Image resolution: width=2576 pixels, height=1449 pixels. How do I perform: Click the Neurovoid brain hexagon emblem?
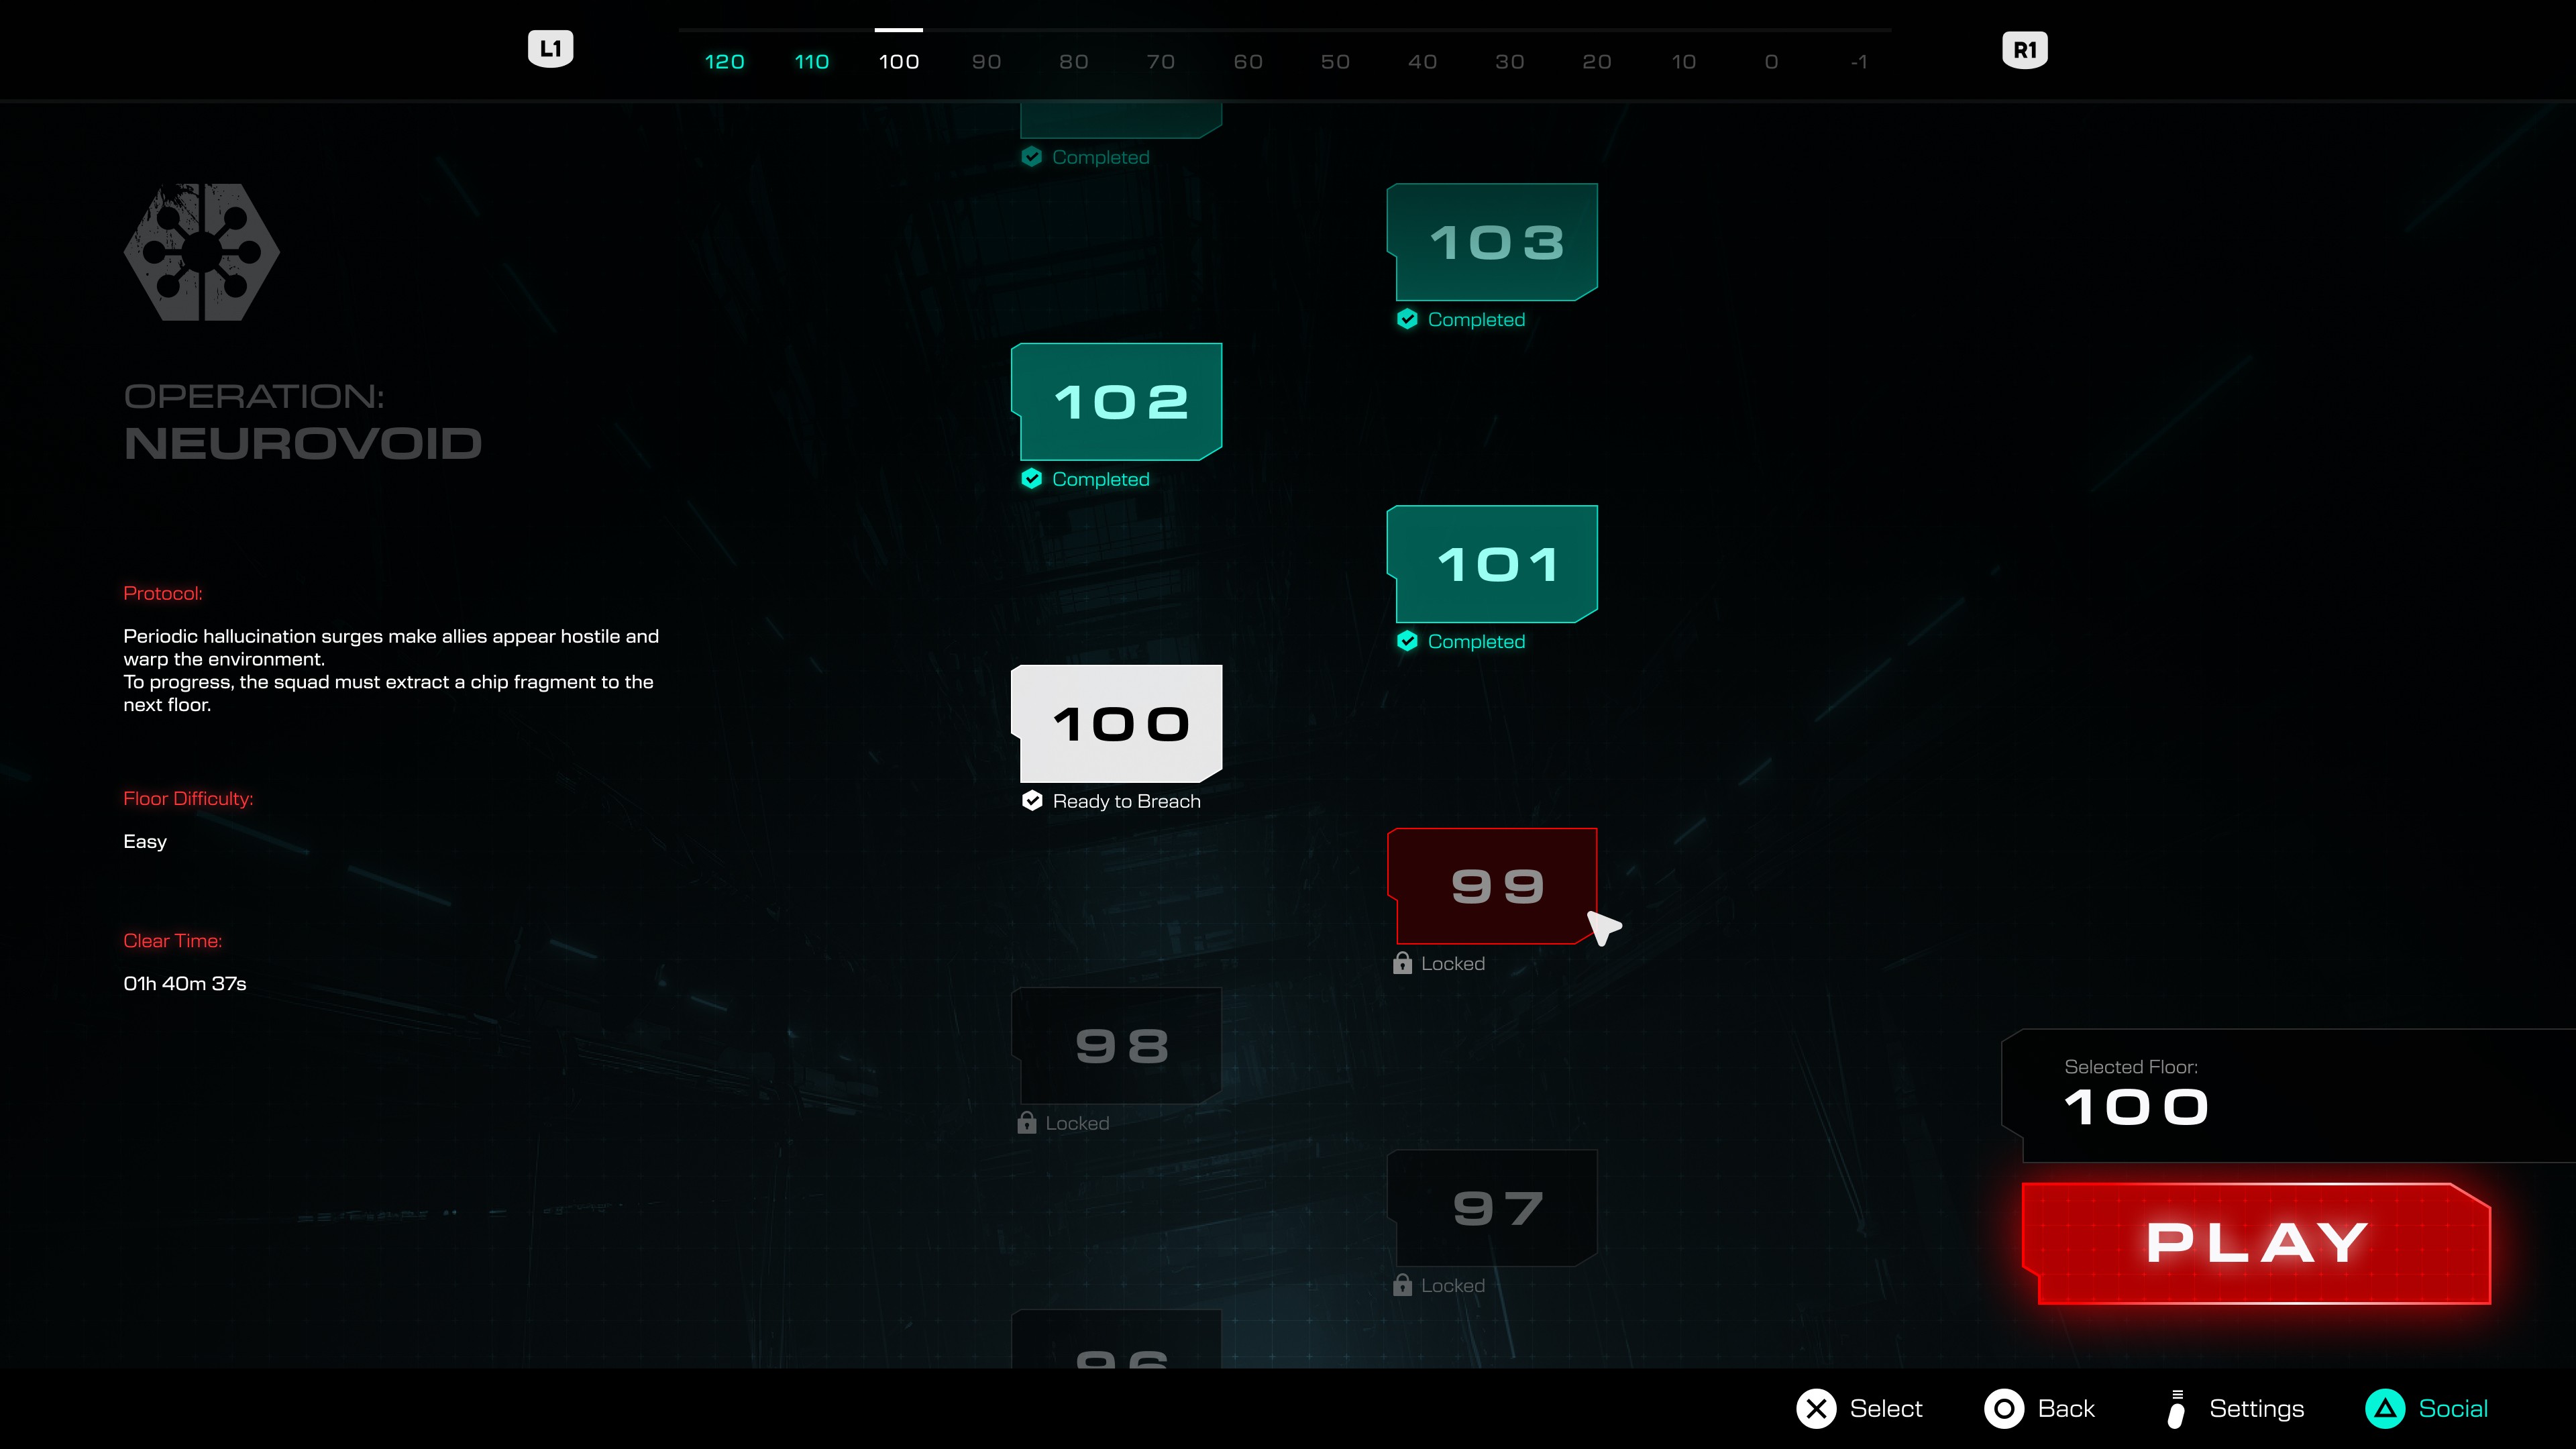201,252
